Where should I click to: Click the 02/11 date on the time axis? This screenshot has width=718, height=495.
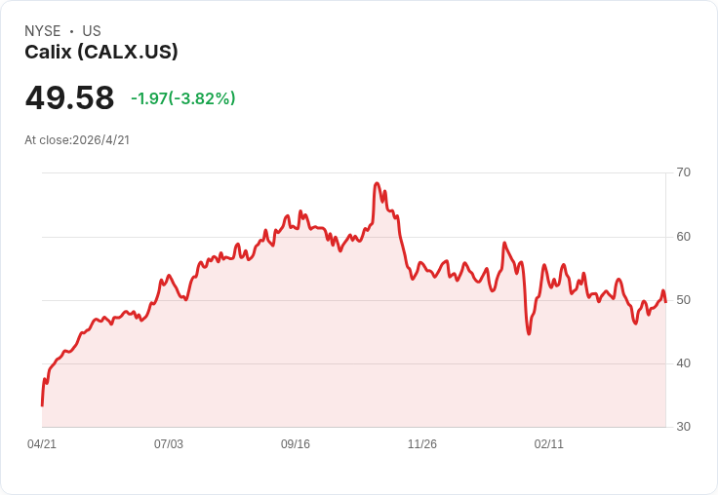tap(549, 444)
